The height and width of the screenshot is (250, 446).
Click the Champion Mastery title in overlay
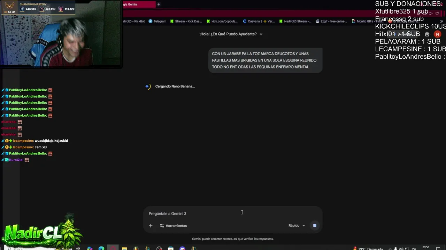point(33,5)
